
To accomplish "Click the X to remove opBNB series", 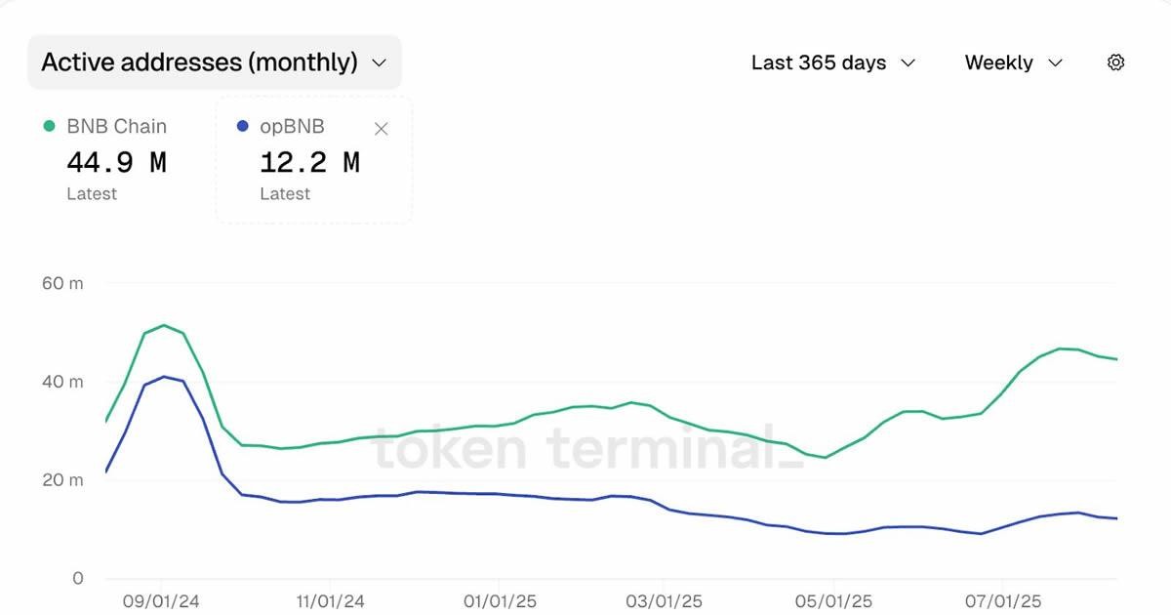I will (x=381, y=128).
